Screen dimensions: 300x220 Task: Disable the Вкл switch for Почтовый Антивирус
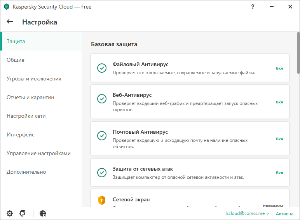click(x=279, y=139)
